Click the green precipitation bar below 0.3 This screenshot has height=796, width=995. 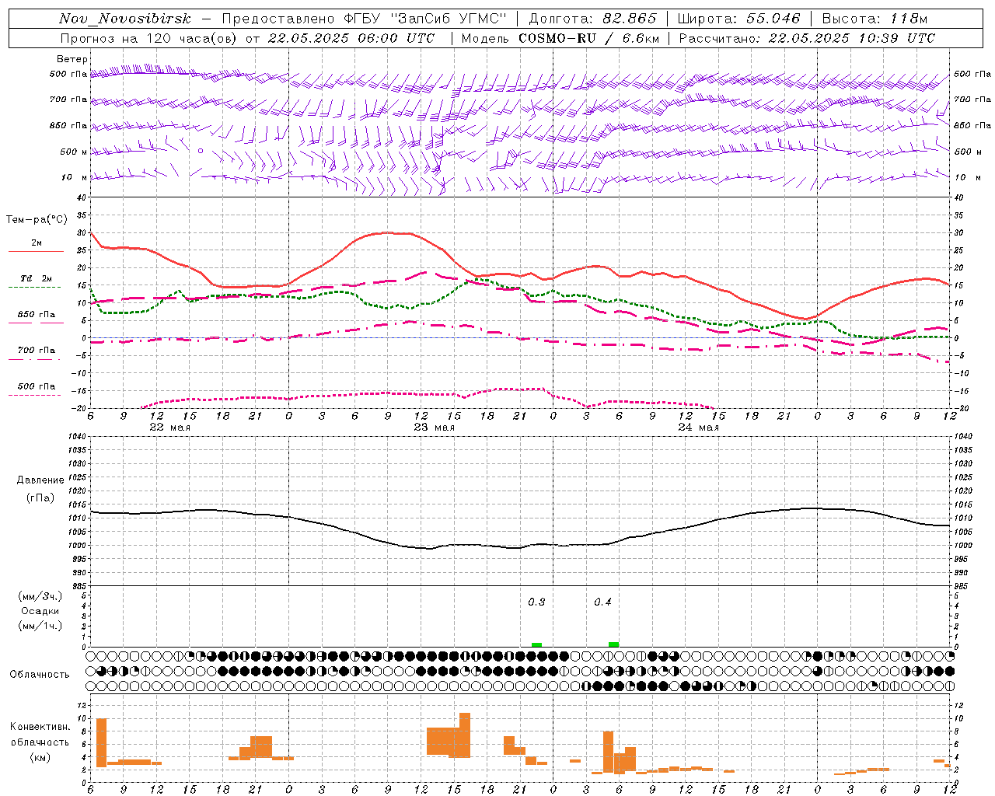pos(536,644)
